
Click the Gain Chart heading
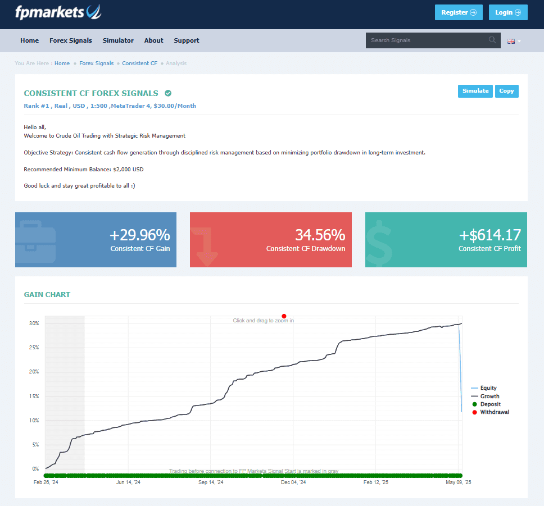click(x=47, y=294)
